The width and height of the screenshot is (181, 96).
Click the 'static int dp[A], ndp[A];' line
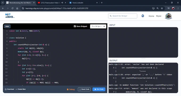pos(31,48)
